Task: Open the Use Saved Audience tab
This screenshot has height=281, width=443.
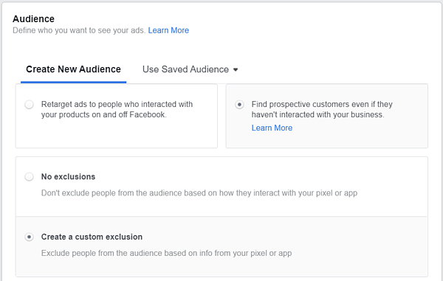Action: pyautogui.click(x=185, y=69)
